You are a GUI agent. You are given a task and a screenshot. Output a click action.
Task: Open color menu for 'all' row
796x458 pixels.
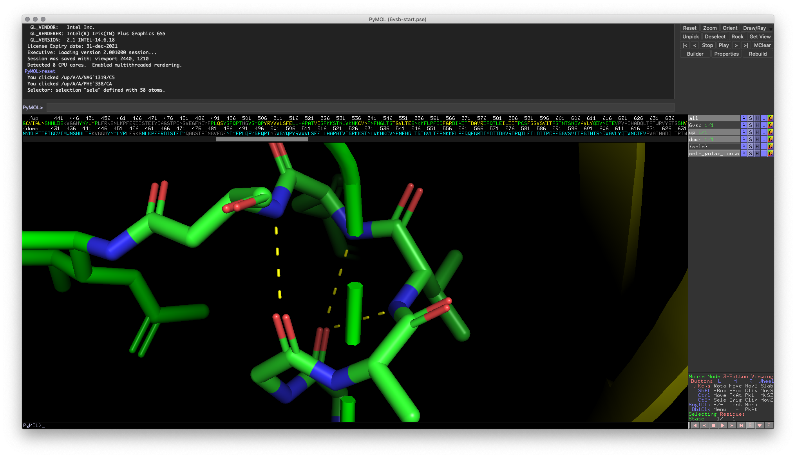770,118
